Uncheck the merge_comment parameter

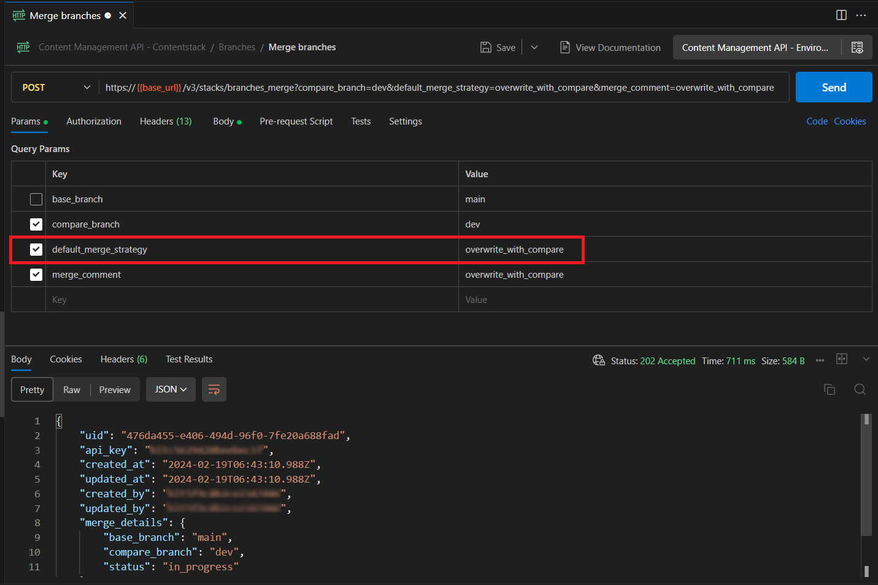coord(36,275)
